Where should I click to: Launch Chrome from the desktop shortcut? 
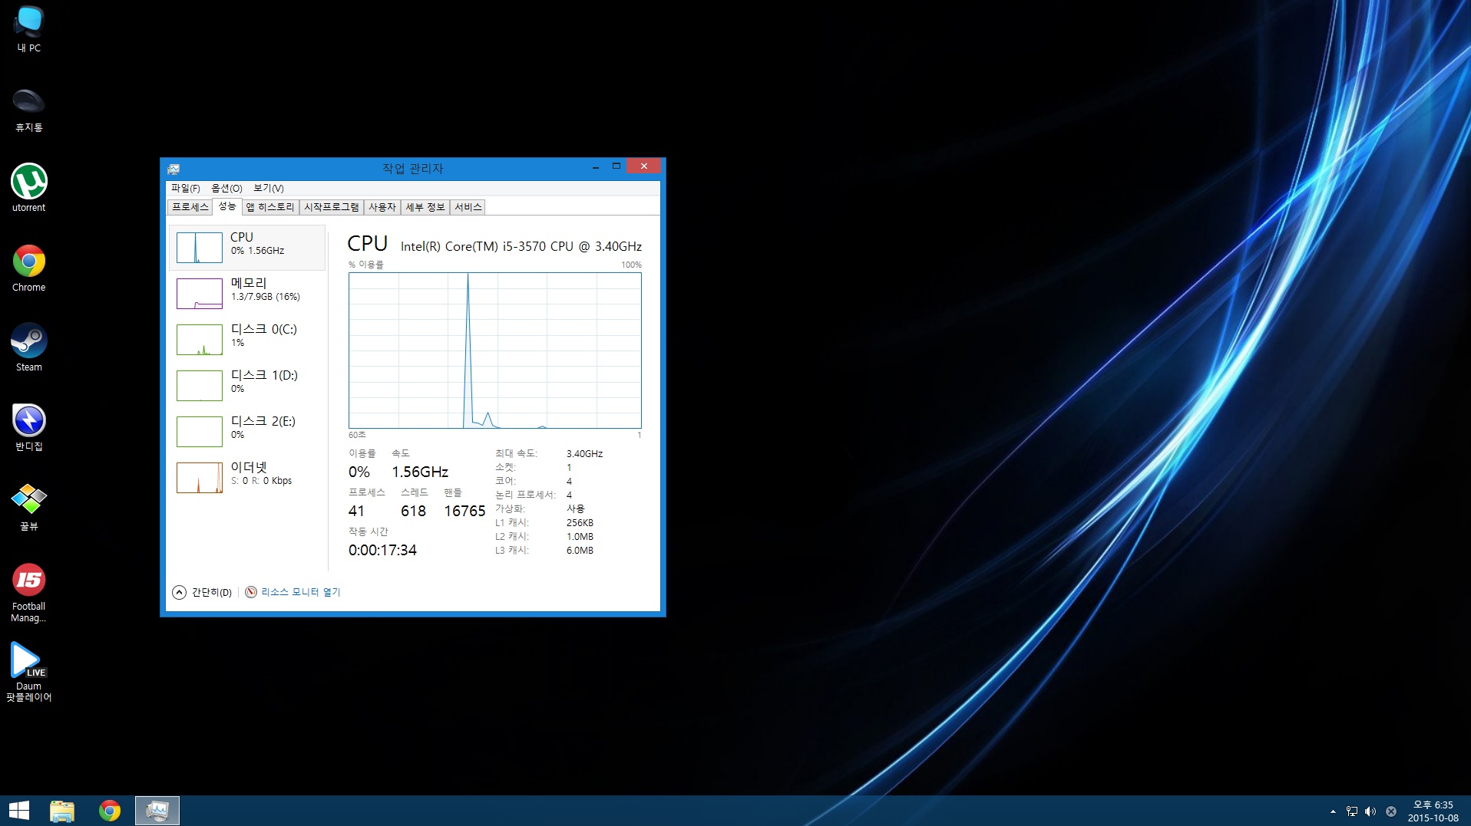click(29, 268)
